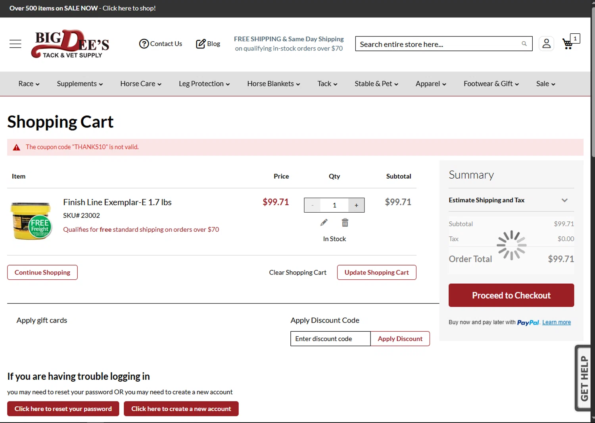Expand the Stable & Pet menu
595x423 pixels.
point(376,84)
